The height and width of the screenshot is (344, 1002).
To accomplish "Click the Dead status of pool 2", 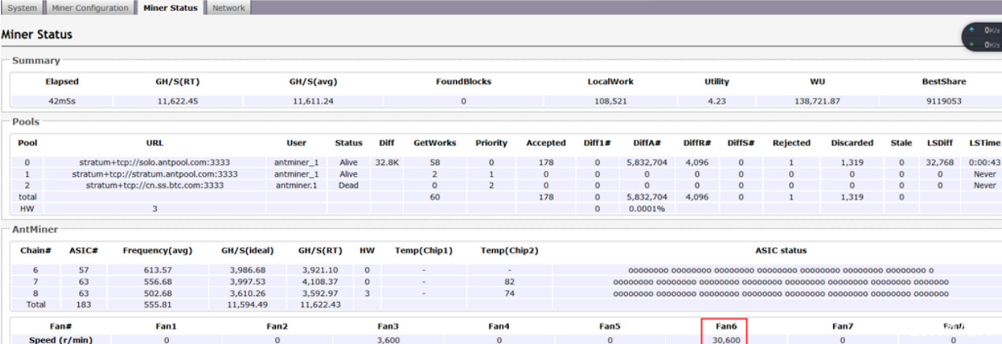I will 348,185.
